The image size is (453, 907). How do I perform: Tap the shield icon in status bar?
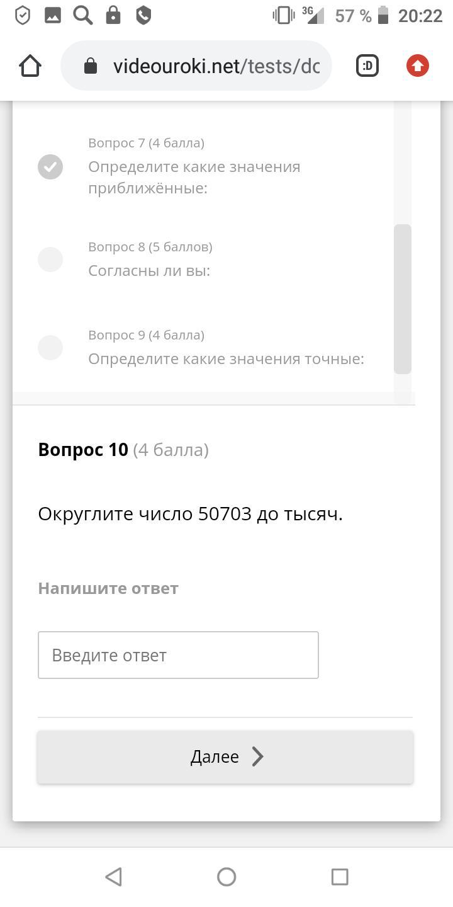click(23, 16)
